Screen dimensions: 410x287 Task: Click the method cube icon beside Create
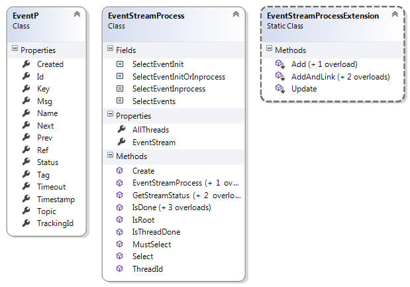coord(119,170)
